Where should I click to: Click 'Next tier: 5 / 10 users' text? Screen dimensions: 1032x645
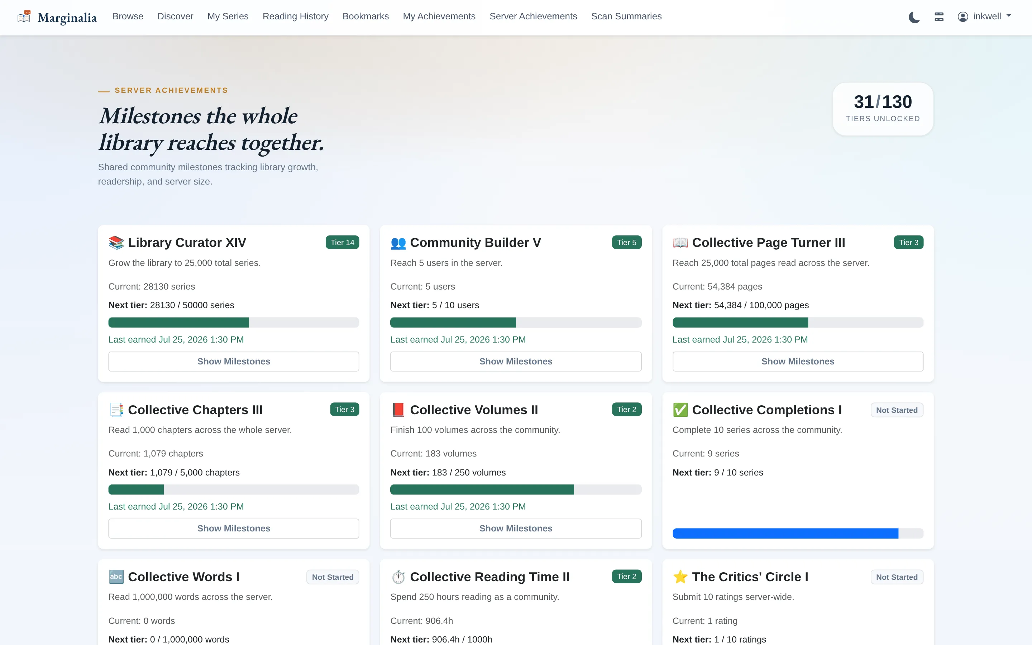(x=435, y=305)
